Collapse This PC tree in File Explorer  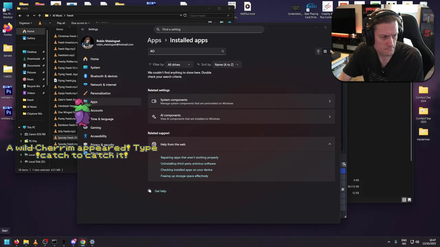(x=19, y=127)
